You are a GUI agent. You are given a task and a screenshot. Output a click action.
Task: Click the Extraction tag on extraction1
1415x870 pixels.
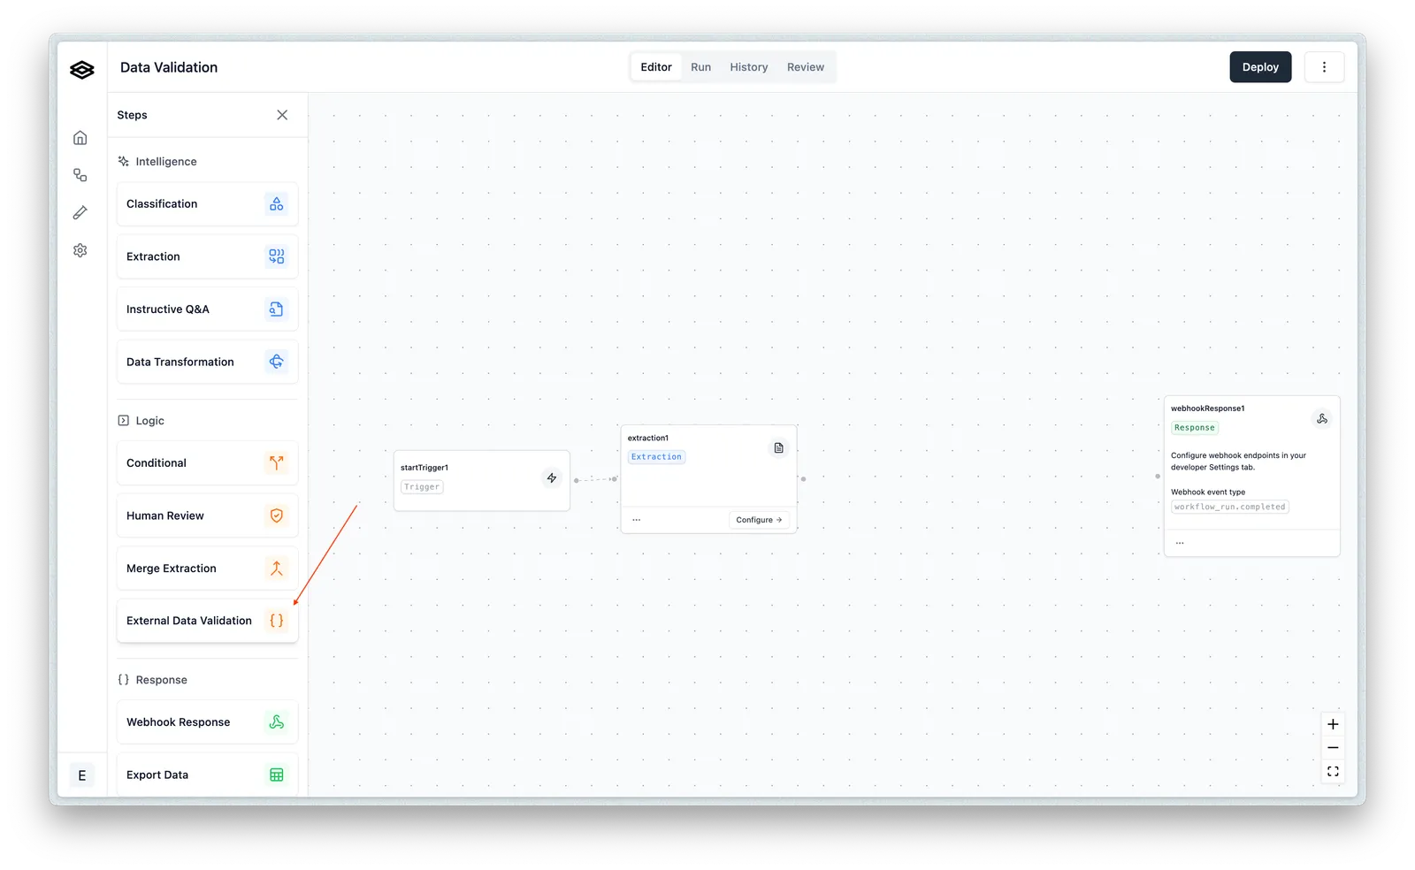point(656,457)
